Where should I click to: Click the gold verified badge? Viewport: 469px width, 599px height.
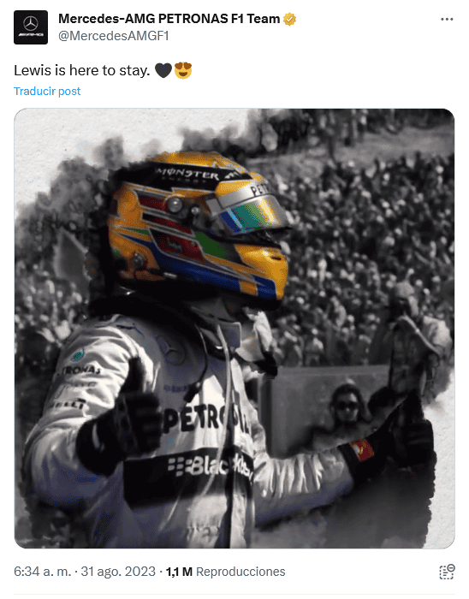coord(289,19)
